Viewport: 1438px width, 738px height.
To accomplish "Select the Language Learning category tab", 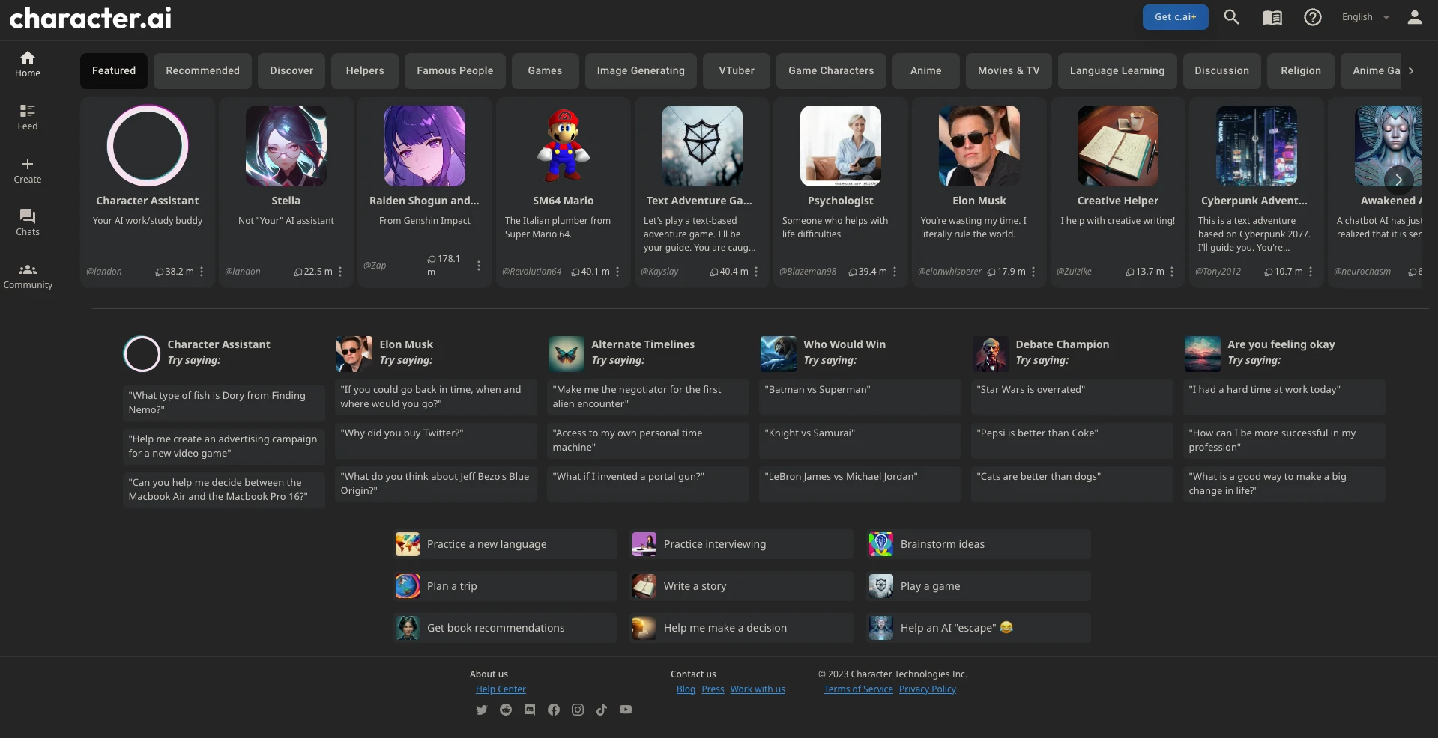I will pyautogui.click(x=1117, y=70).
